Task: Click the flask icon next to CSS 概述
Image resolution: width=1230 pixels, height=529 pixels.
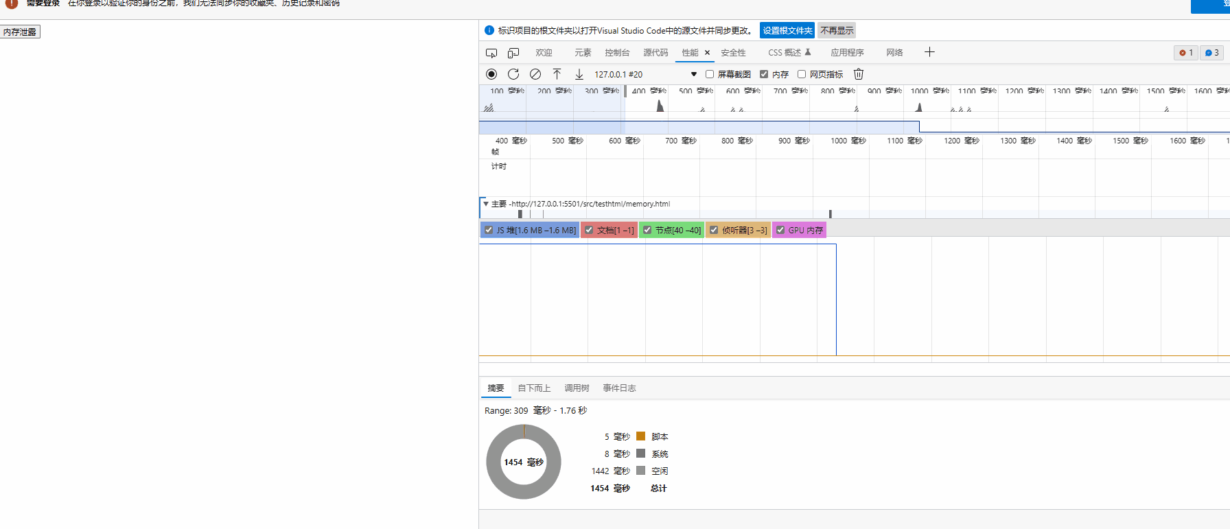Action: pyautogui.click(x=808, y=52)
